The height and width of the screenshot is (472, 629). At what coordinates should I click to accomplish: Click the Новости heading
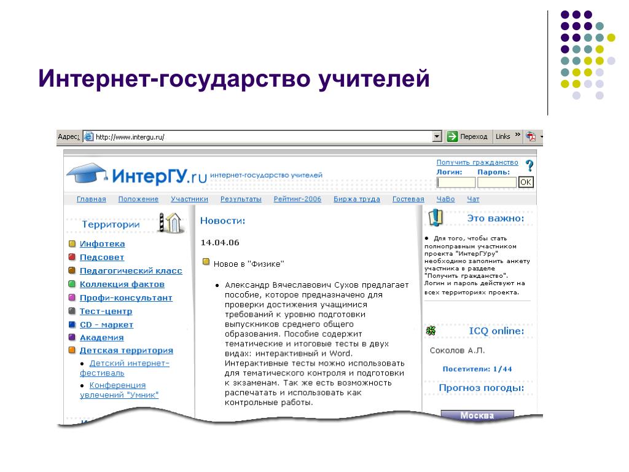[x=222, y=221]
